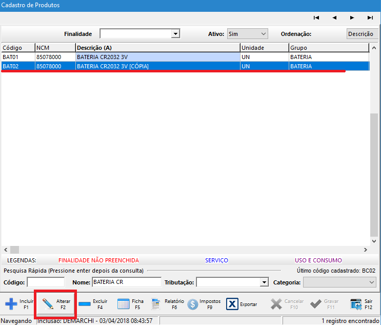Open the Tributação dropdown
The width and height of the screenshot is (381, 325).
pos(264,282)
